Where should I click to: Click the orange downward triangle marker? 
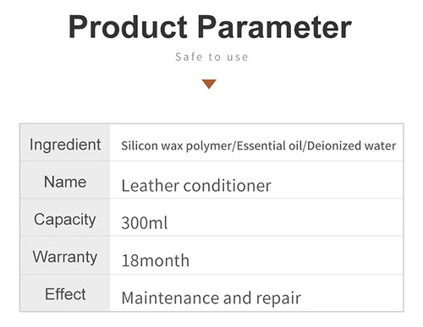[209, 84]
